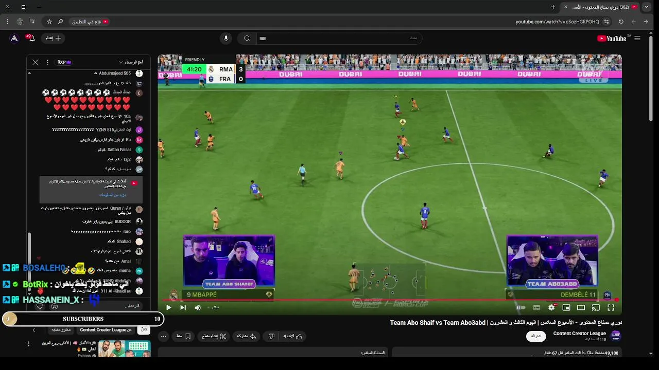Viewport: 659px width, 370px height.
Task: Close the current YouTube browser tab
Action: (565, 7)
